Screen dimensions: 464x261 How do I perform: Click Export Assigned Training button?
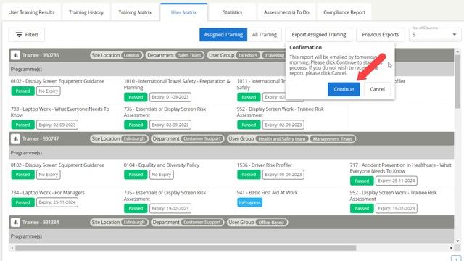click(319, 35)
